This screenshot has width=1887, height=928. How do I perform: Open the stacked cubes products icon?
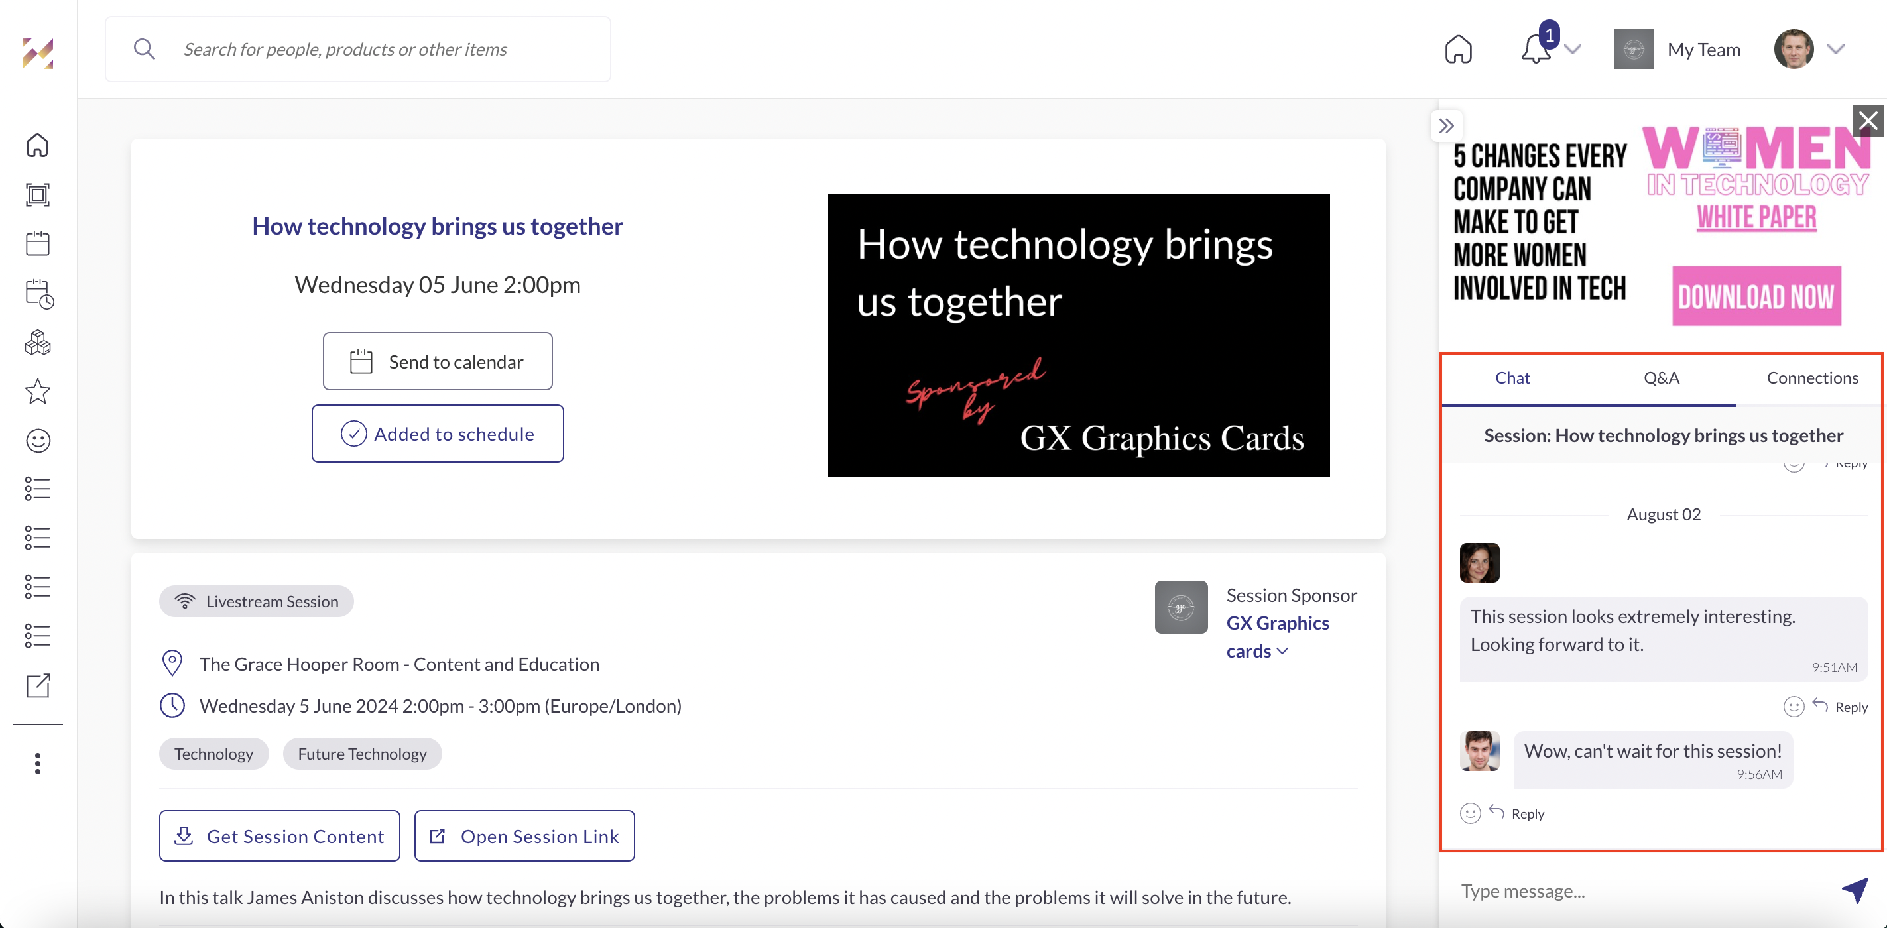coord(37,343)
